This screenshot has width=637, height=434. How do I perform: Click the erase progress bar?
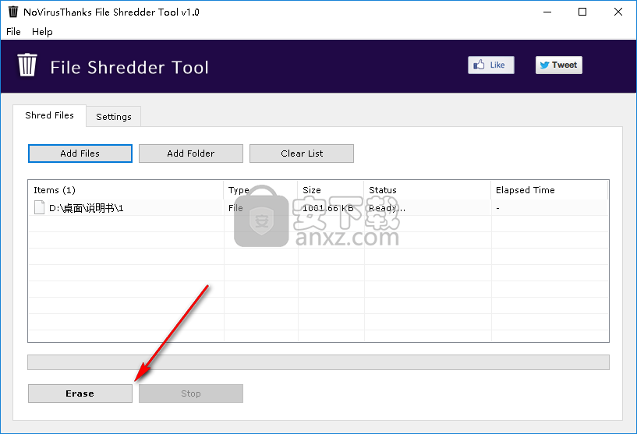coord(318,362)
